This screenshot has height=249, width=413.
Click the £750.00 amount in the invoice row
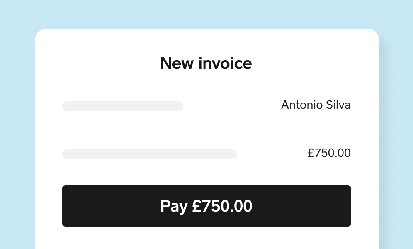point(329,153)
